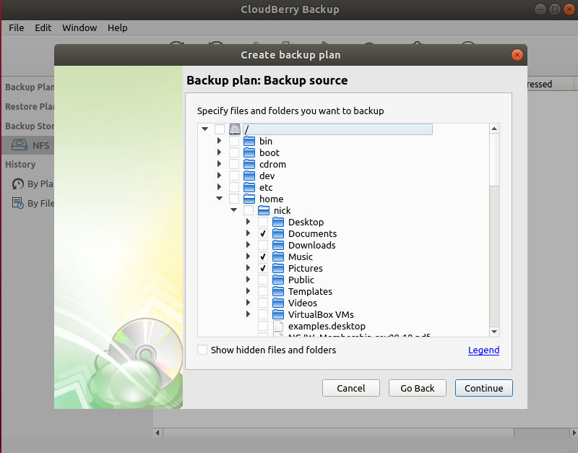Open the Legend link
The height and width of the screenshot is (453, 578).
(x=483, y=350)
